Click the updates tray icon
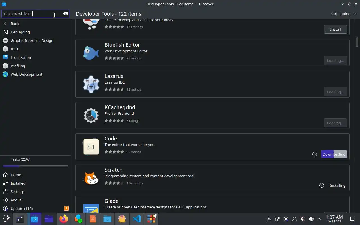The height and width of the screenshot is (225, 360). pos(286,219)
